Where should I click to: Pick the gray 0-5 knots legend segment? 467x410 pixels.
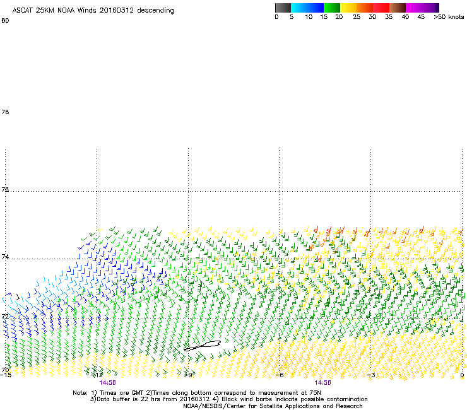tap(283, 8)
